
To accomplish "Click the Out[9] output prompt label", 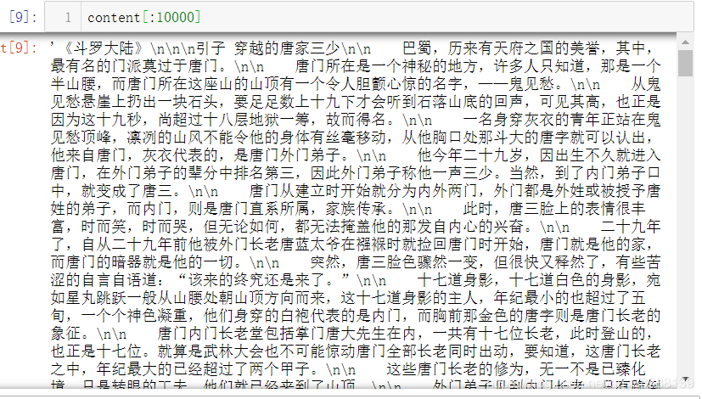I will [x=19, y=48].
